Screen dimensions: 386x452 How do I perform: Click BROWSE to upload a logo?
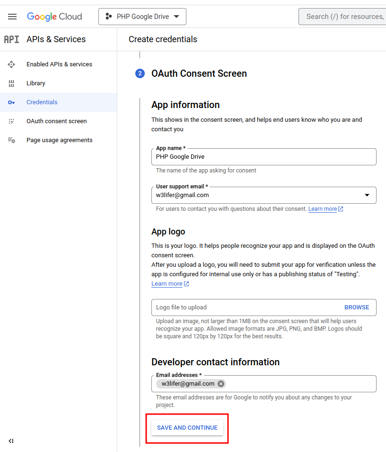click(x=357, y=307)
